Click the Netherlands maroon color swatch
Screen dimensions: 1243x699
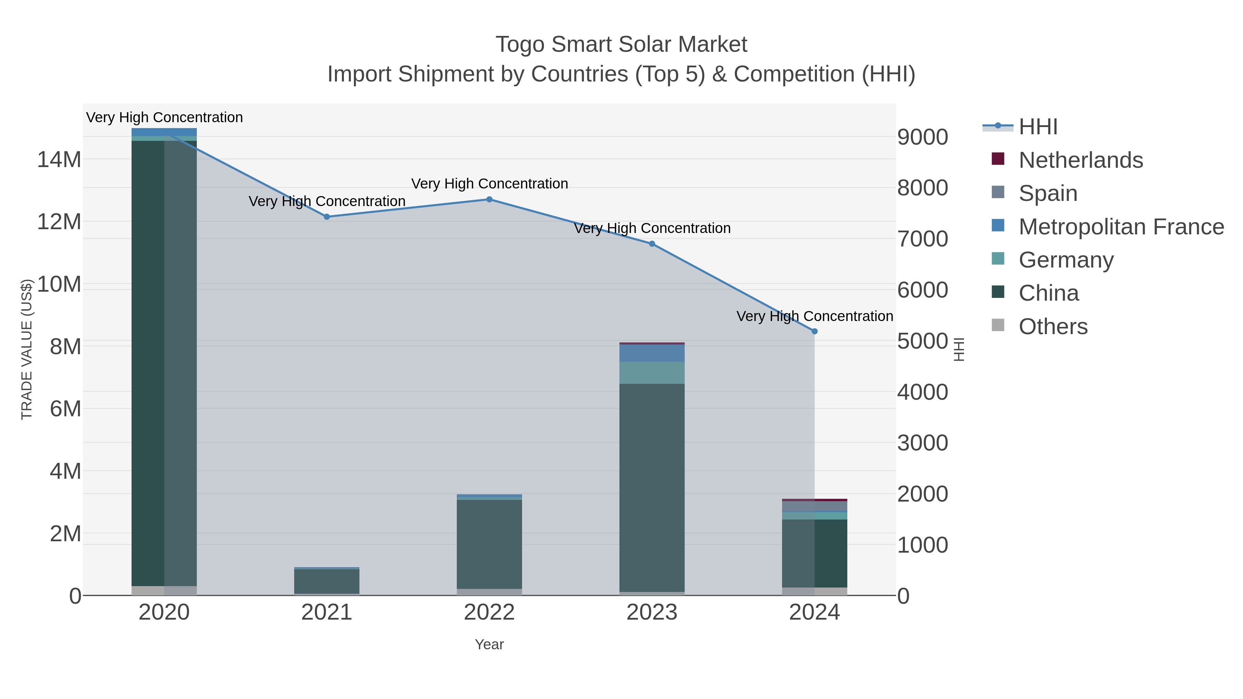998,159
